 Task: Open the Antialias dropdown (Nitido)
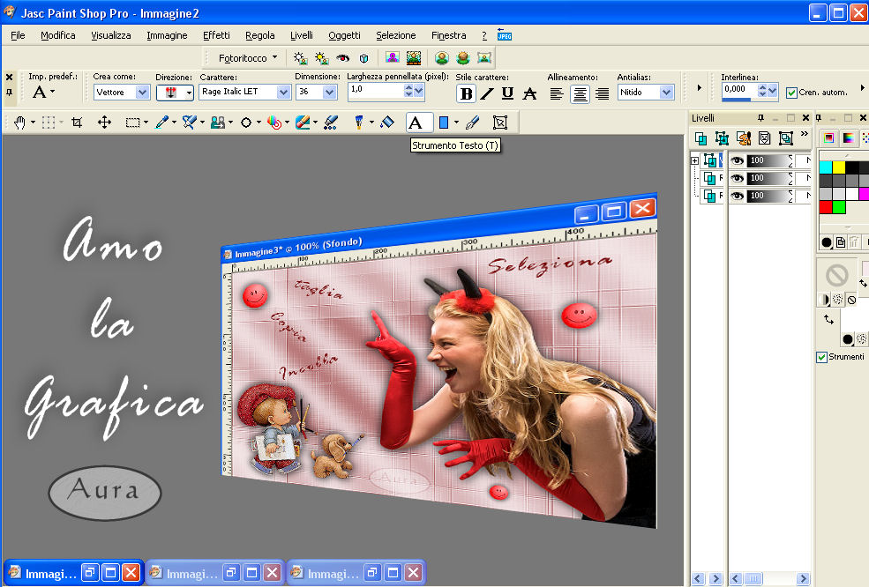point(666,92)
